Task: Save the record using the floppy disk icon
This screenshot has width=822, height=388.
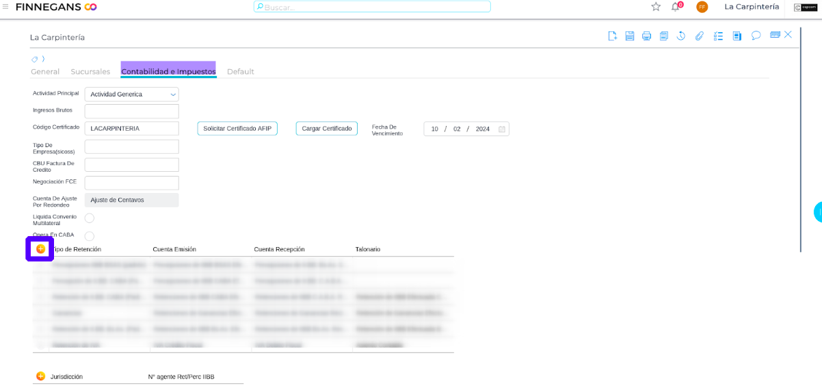Action: click(630, 36)
